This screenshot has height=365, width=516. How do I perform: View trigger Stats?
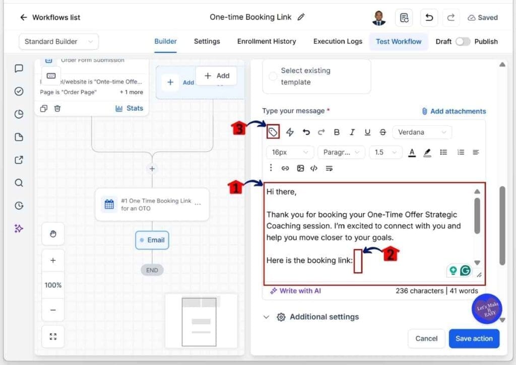click(x=130, y=108)
